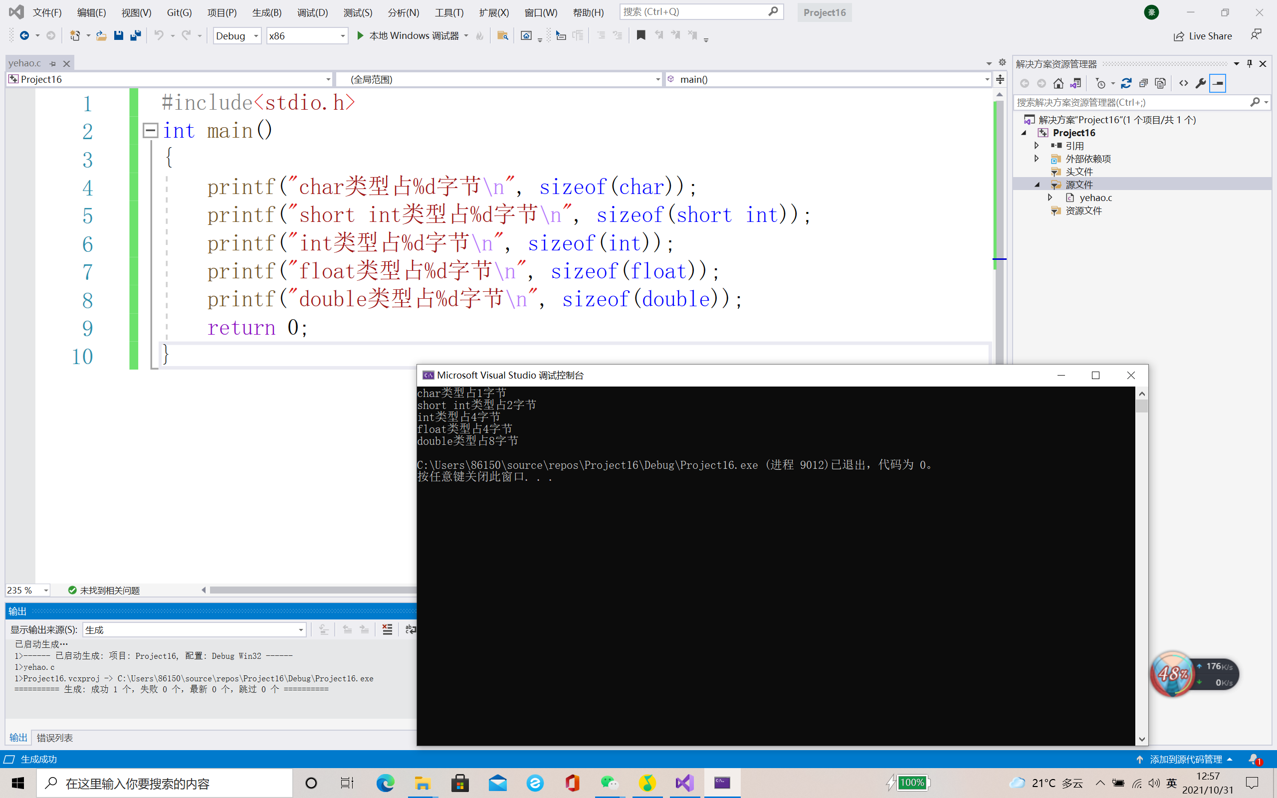
Task: Collapse the main() function code block
Action: [x=150, y=130]
